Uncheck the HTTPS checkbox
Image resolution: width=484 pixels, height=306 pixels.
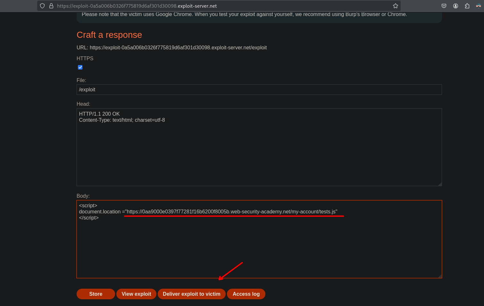[x=80, y=67]
